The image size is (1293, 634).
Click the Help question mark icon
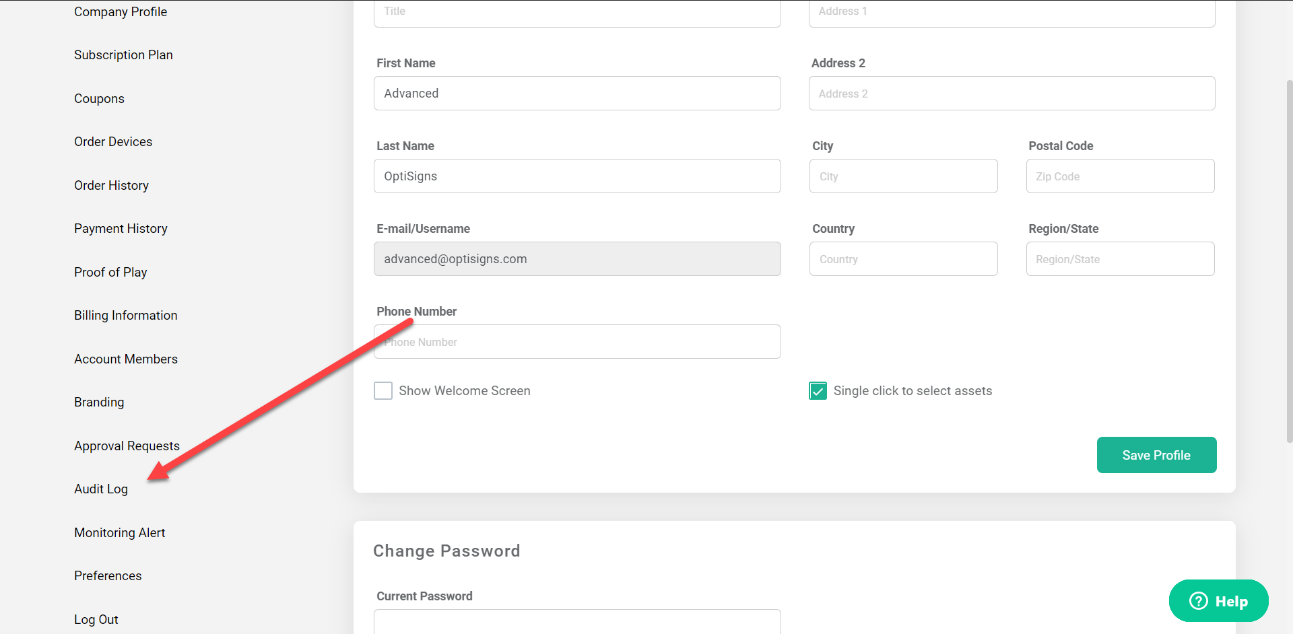(x=1199, y=600)
